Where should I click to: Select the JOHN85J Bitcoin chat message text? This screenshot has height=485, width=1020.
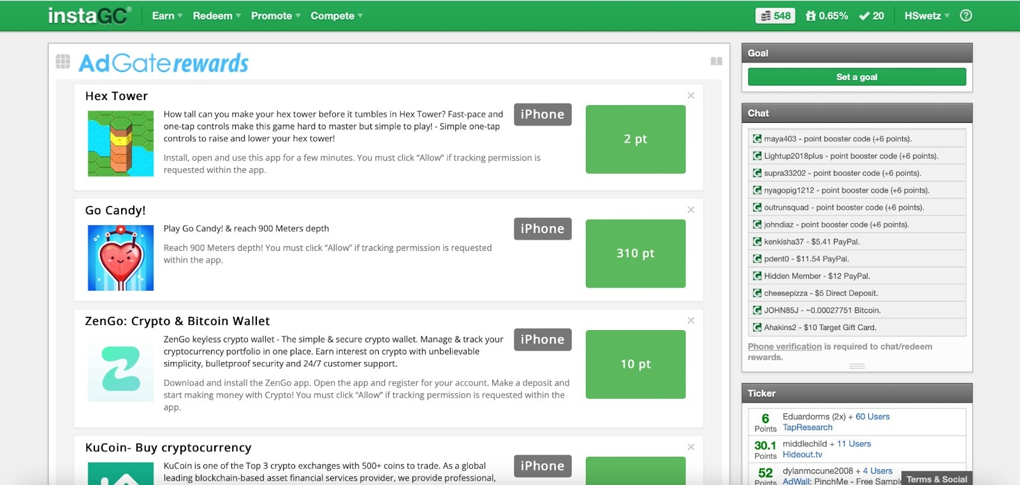[822, 311]
